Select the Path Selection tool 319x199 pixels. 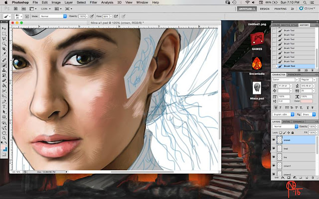point(4,112)
